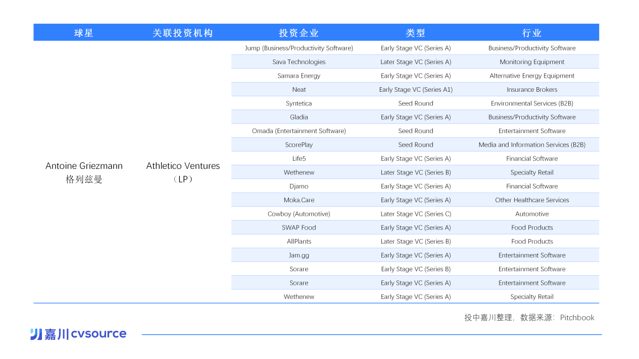Click Sorare in the Series B row
Viewport: 639px width, 359px height.
point(299,269)
